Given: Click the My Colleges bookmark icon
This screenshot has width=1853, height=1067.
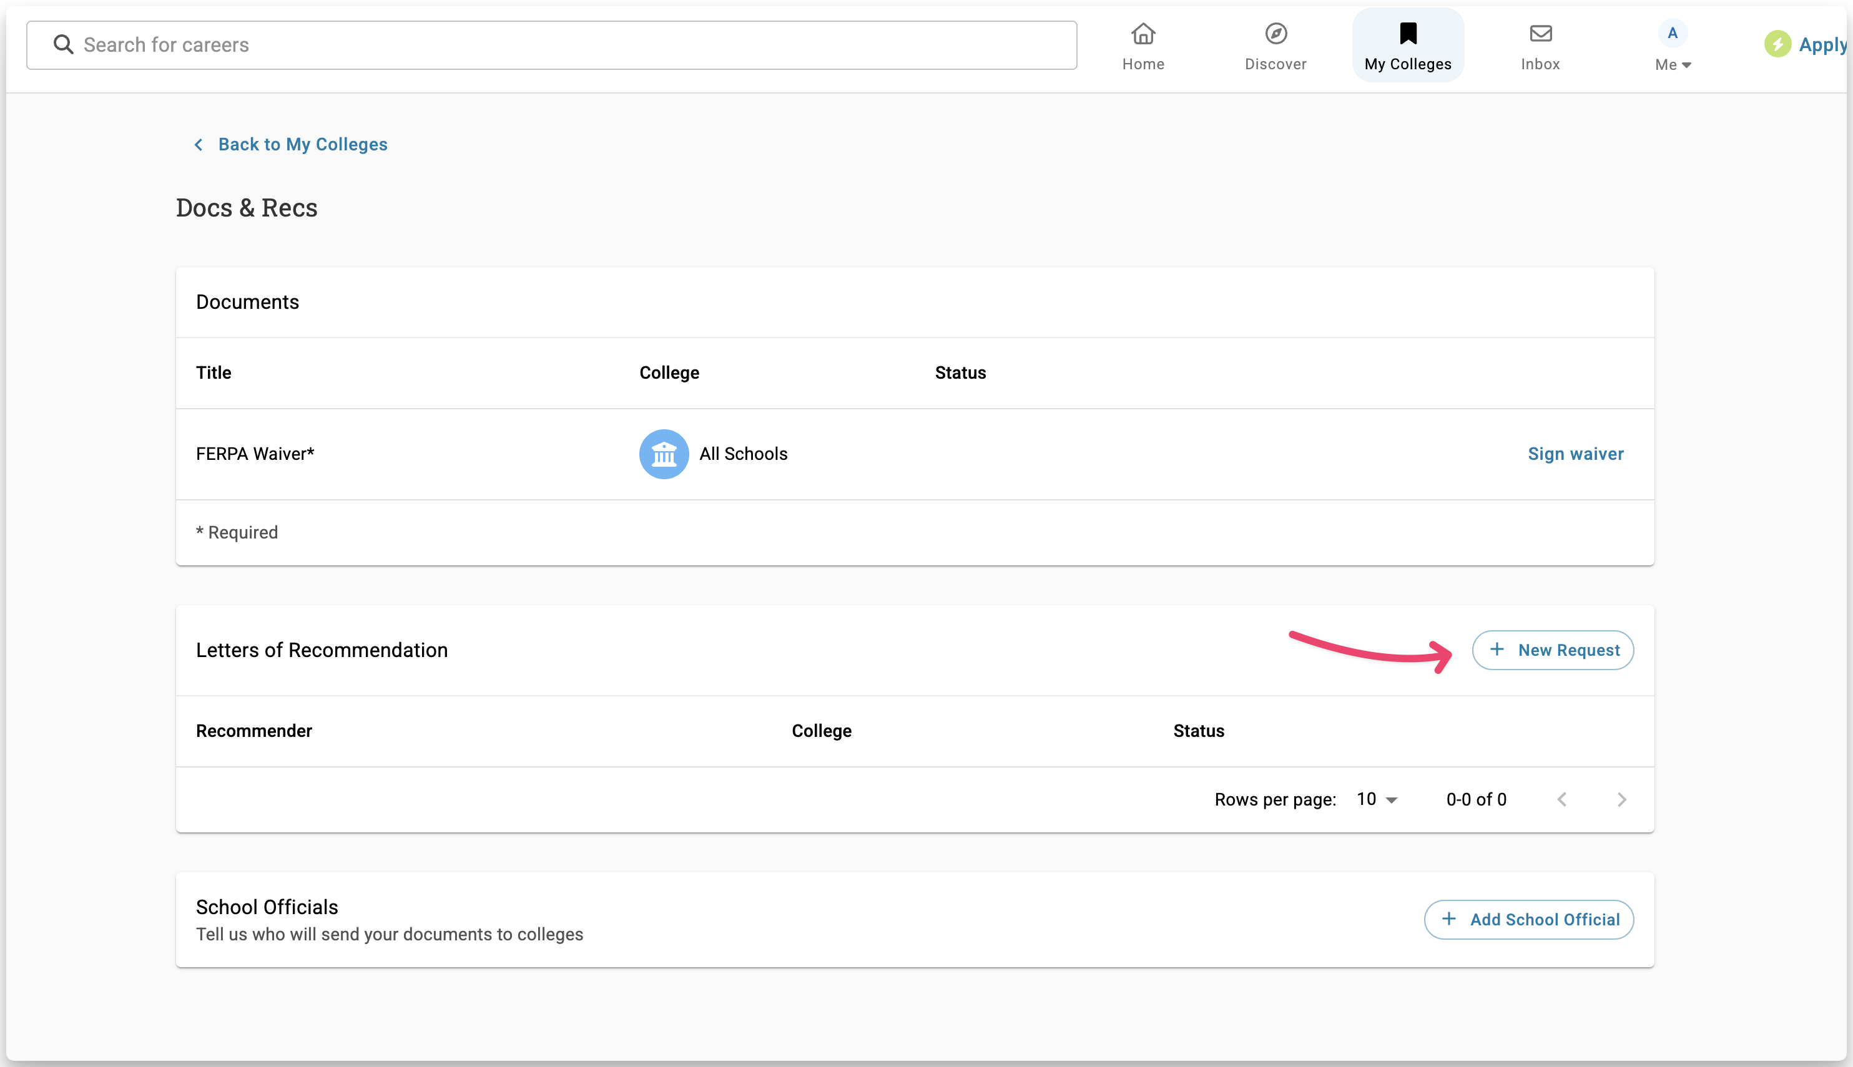Looking at the screenshot, I should tap(1407, 34).
